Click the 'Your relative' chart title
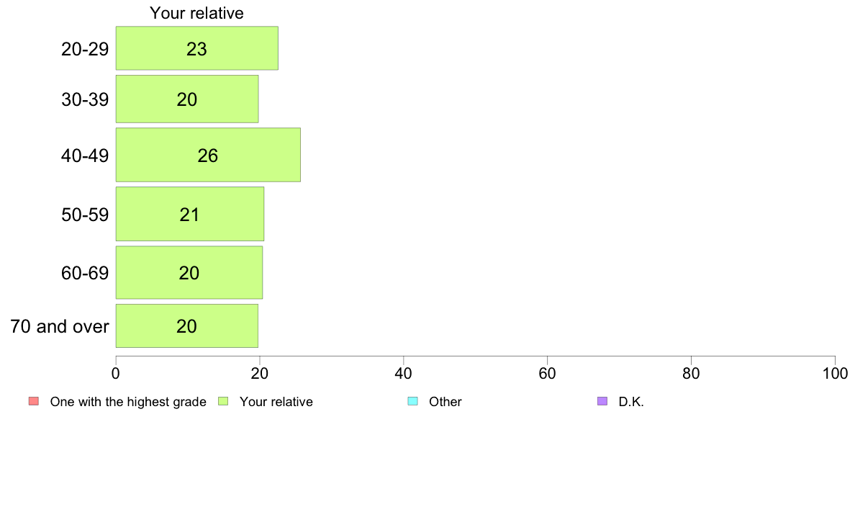This screenshot has width=855, height=530. coord(196,13)
